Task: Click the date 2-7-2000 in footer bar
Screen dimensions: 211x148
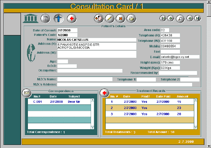Action: [186, 141]
